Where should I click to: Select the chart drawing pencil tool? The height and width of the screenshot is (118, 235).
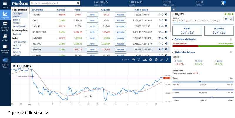click(x=162, y=60)
